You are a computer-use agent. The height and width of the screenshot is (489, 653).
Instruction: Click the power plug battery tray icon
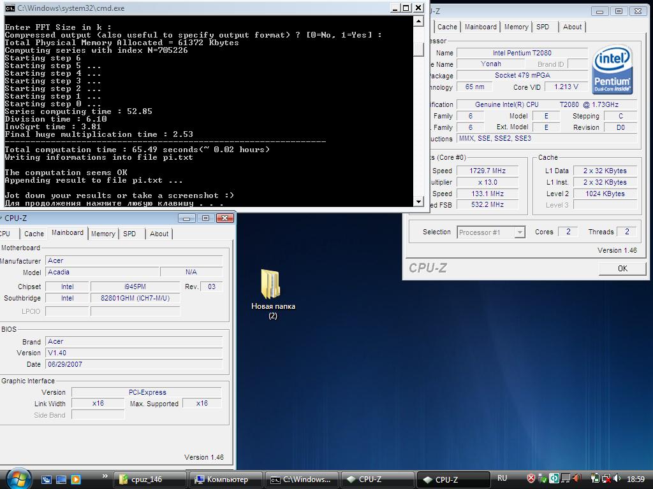pyautogui.click(x=595, y=479)
